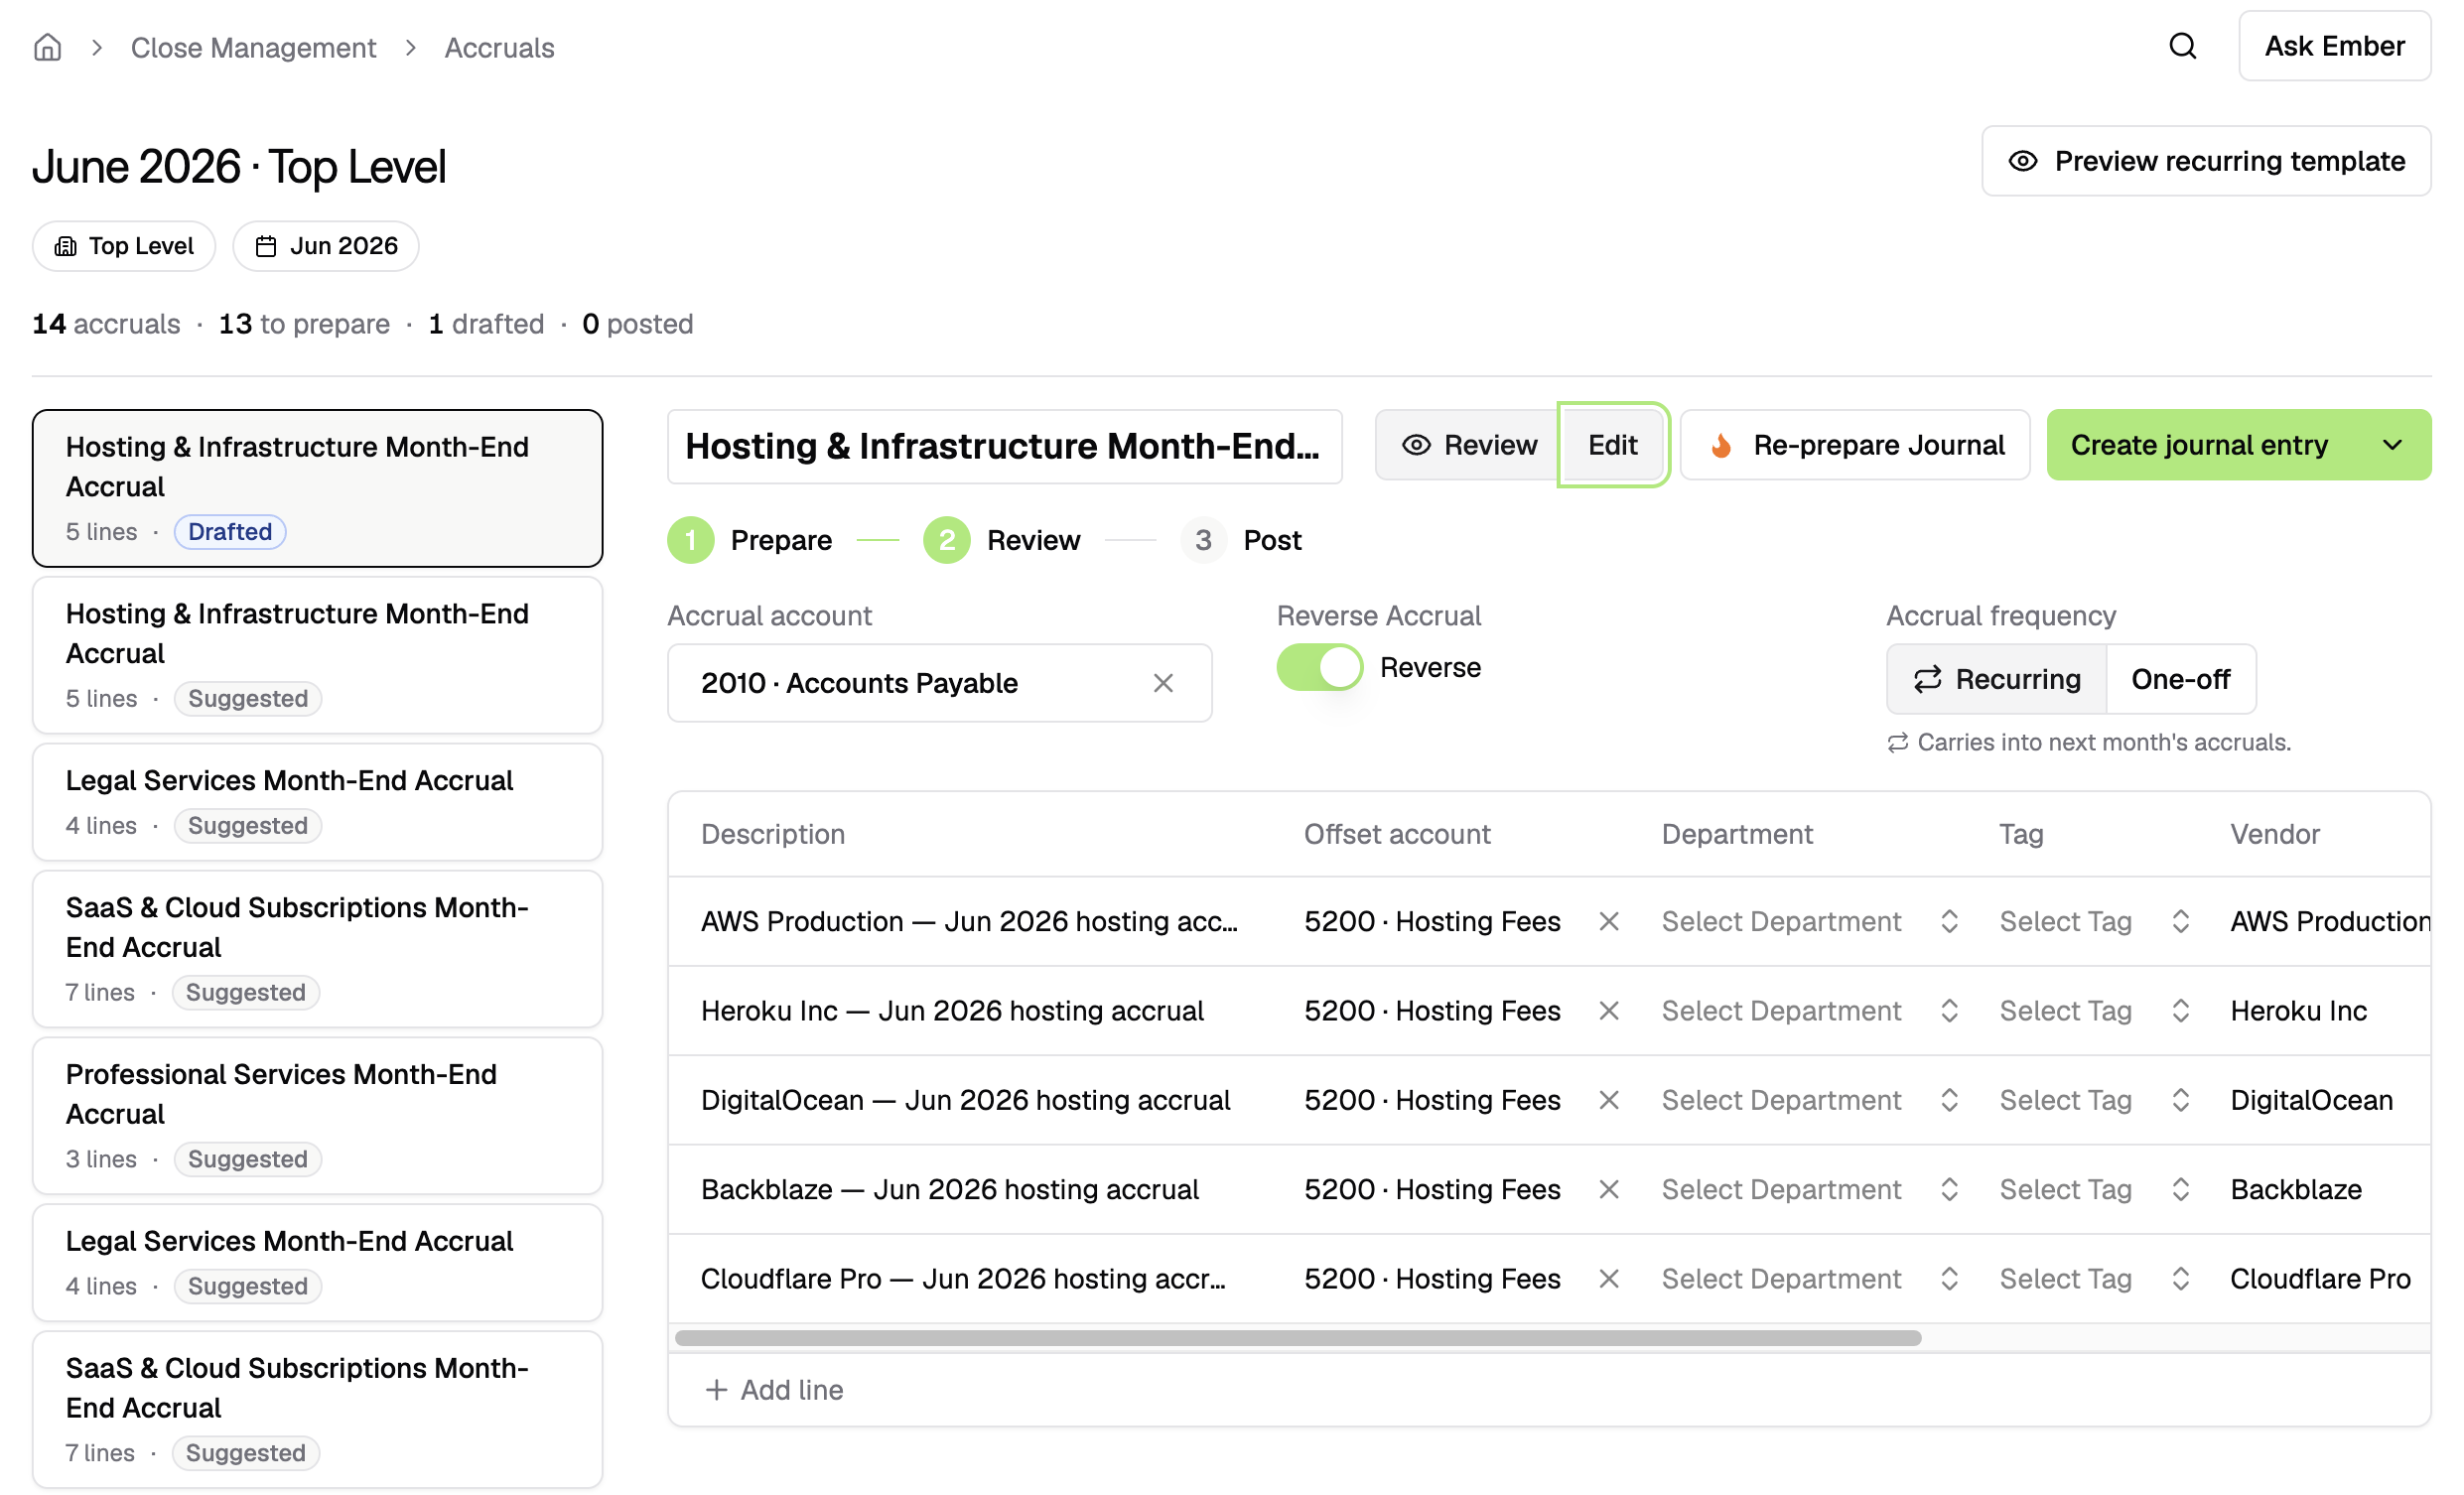Click the Cloudflare Pro vendor cell
The width and height of the screenshot is (2464, 1495).
(x=2320, y=1279)
